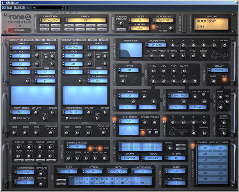Toggle the Clip LED in feedback section
The height and width of the screenshot is (192, 239).
(225, 79)
